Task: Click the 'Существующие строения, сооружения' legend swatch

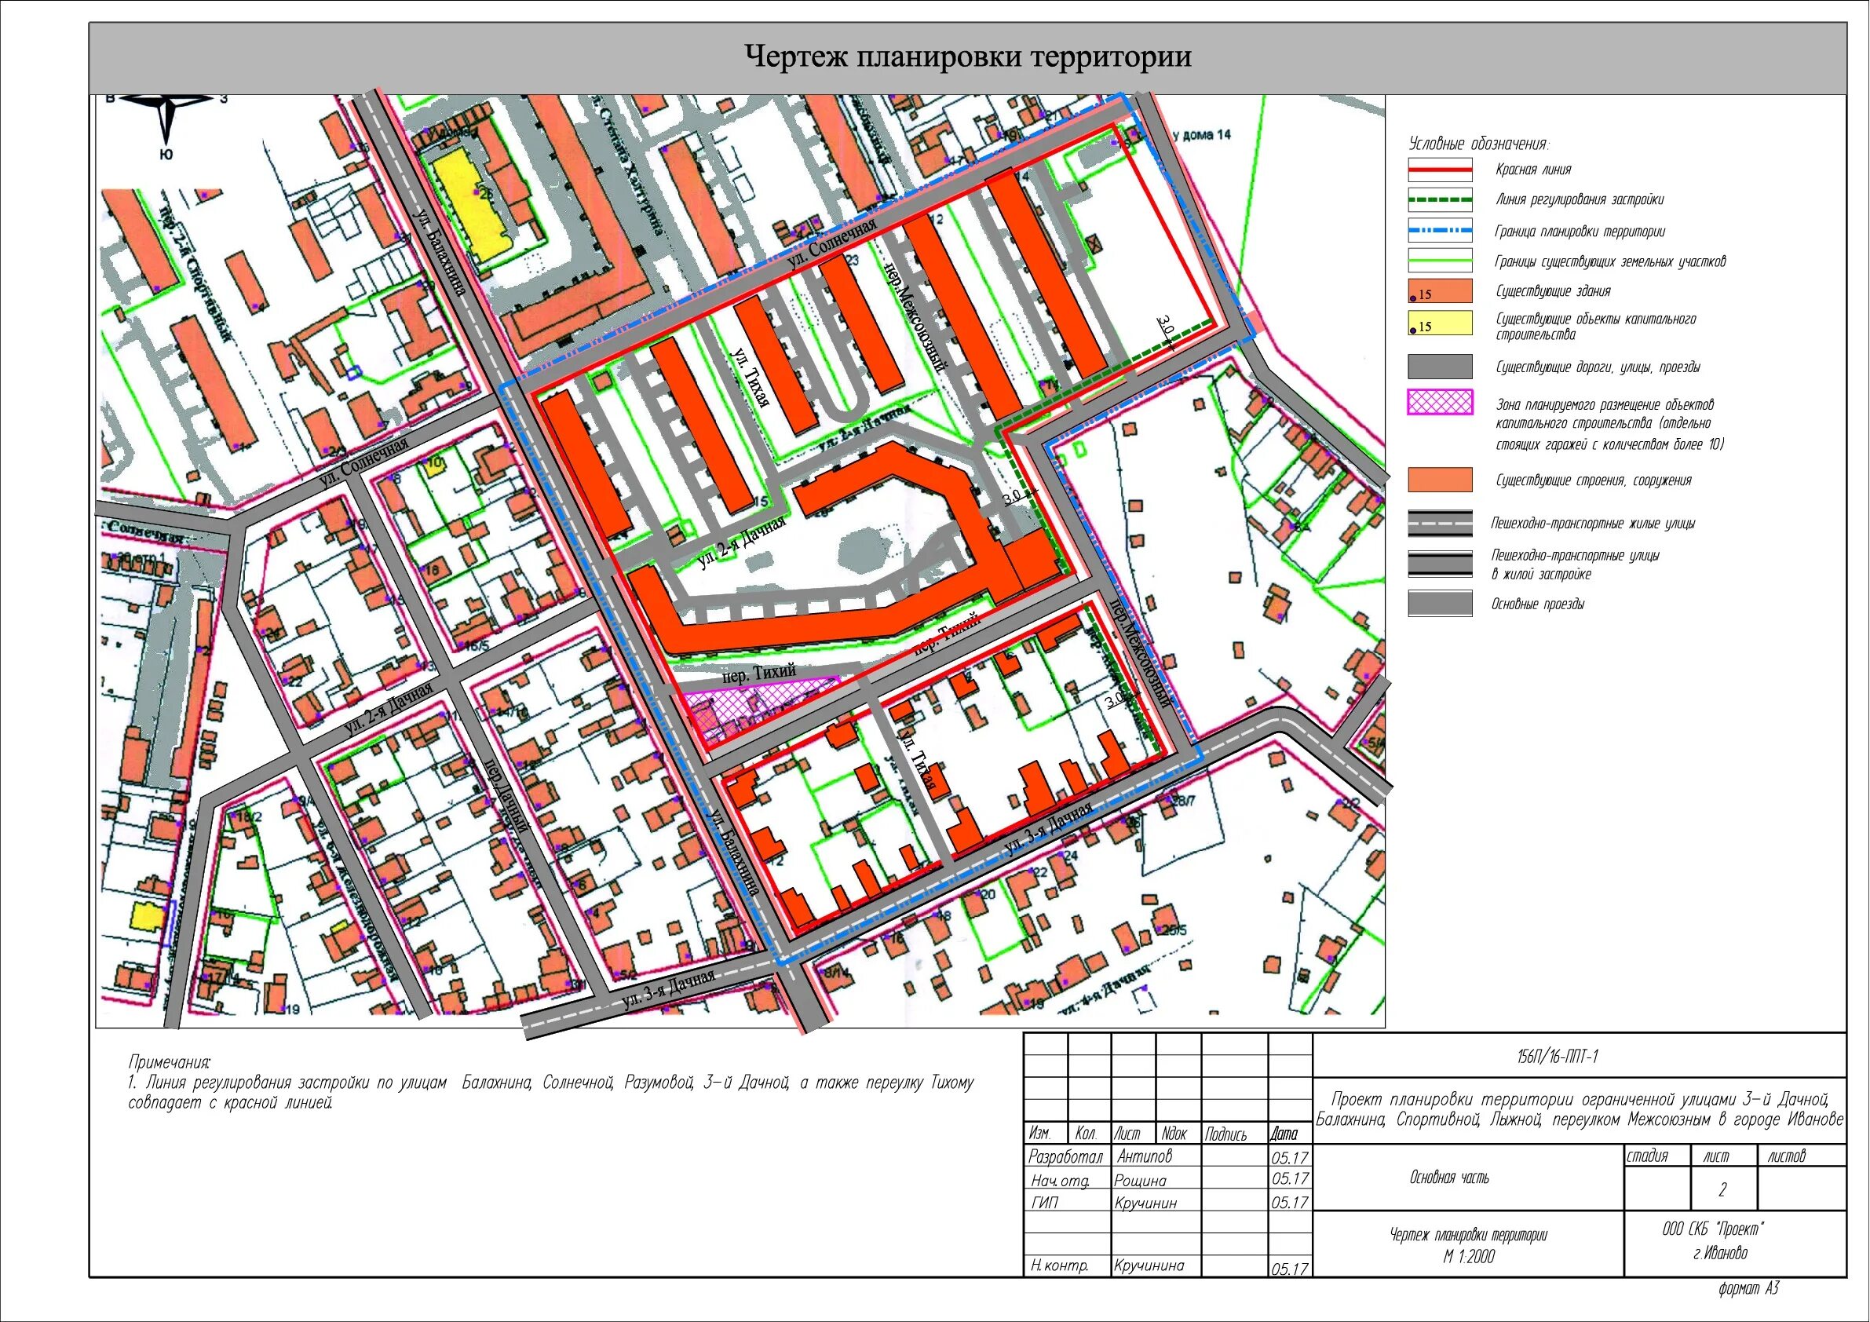Action: (1440, 480)
